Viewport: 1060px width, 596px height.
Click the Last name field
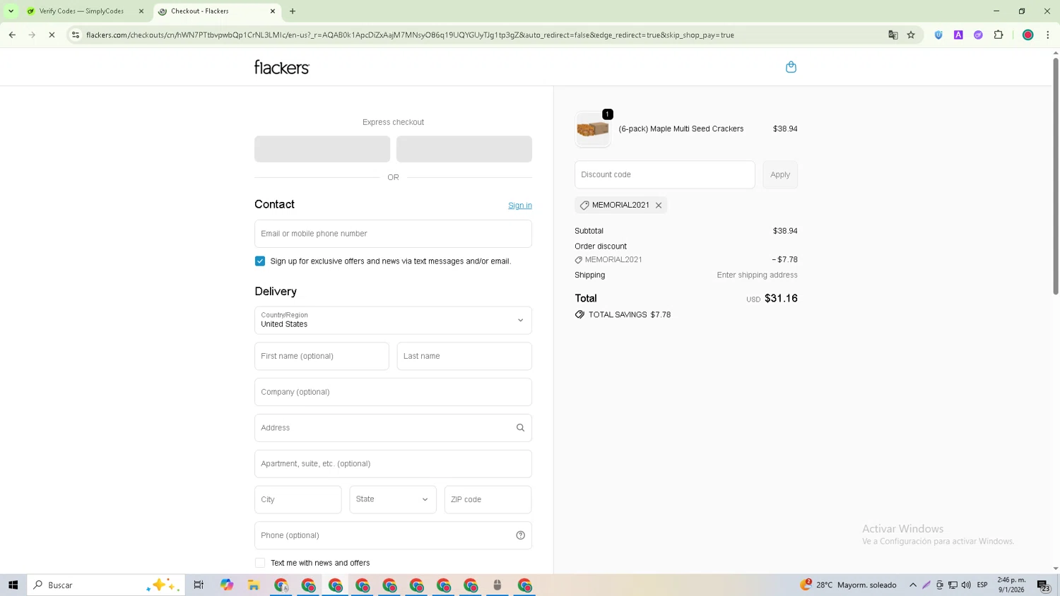[464, 356]
